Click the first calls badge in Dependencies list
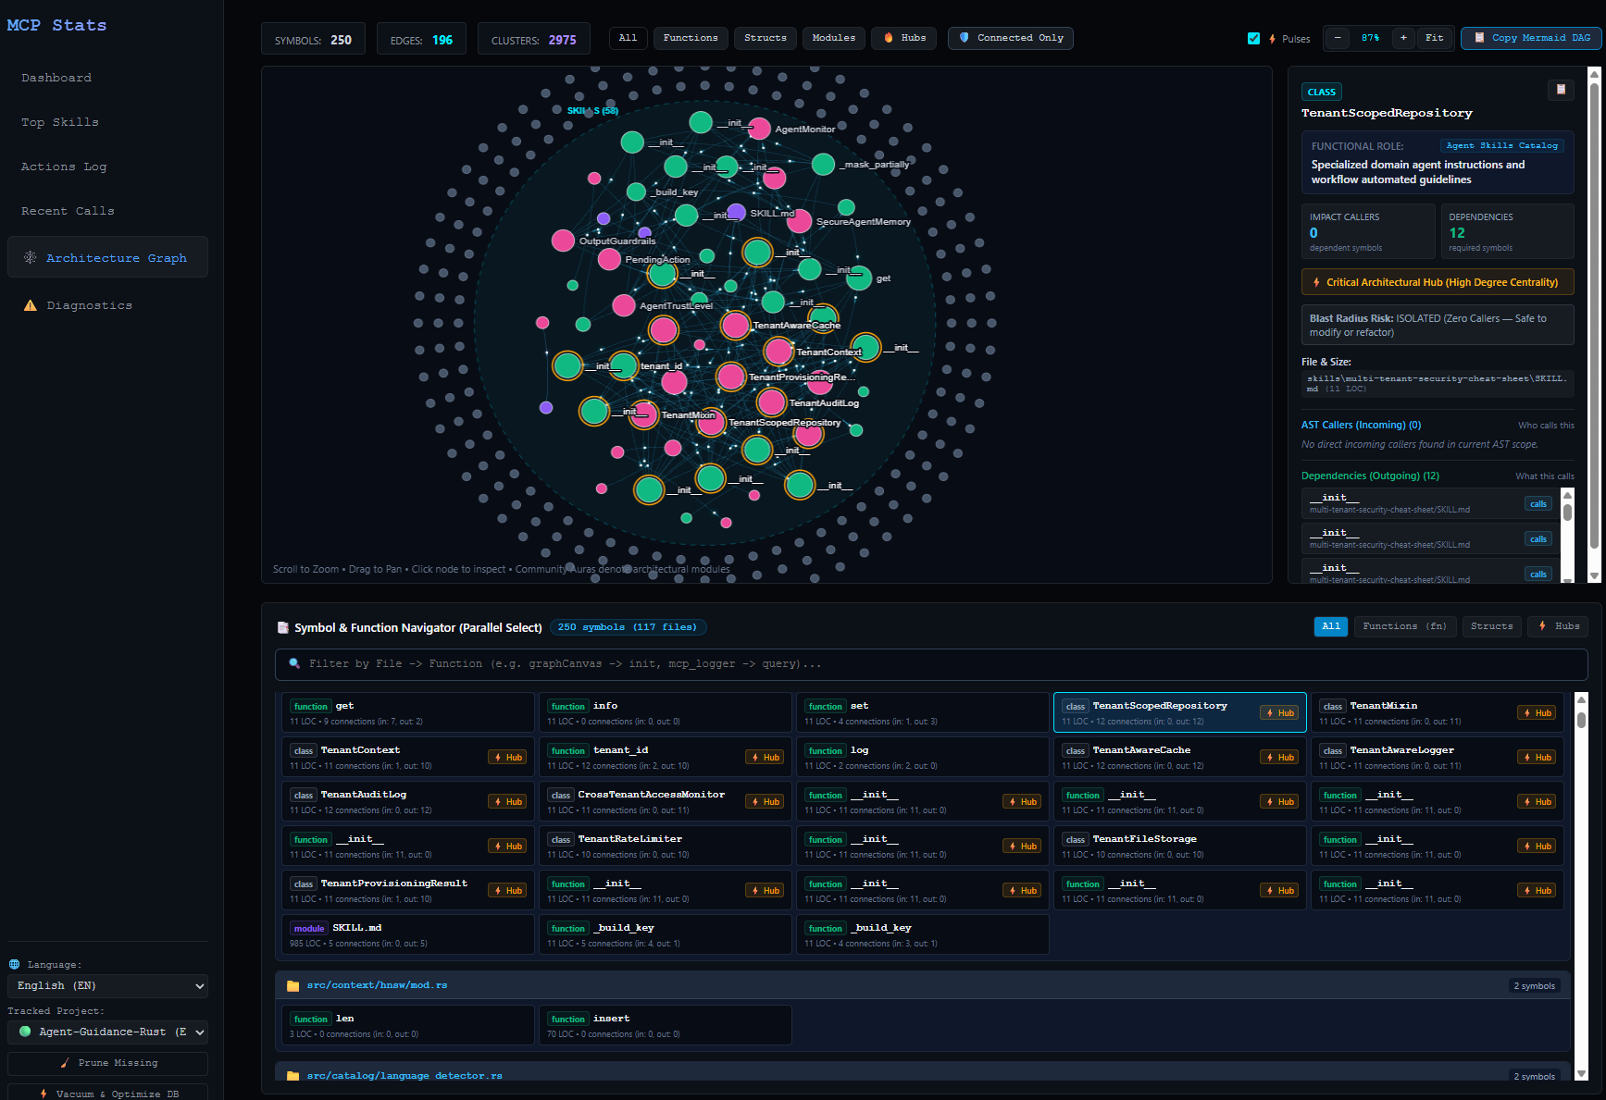The image size is (1606, 1100). coord(1538,504)
